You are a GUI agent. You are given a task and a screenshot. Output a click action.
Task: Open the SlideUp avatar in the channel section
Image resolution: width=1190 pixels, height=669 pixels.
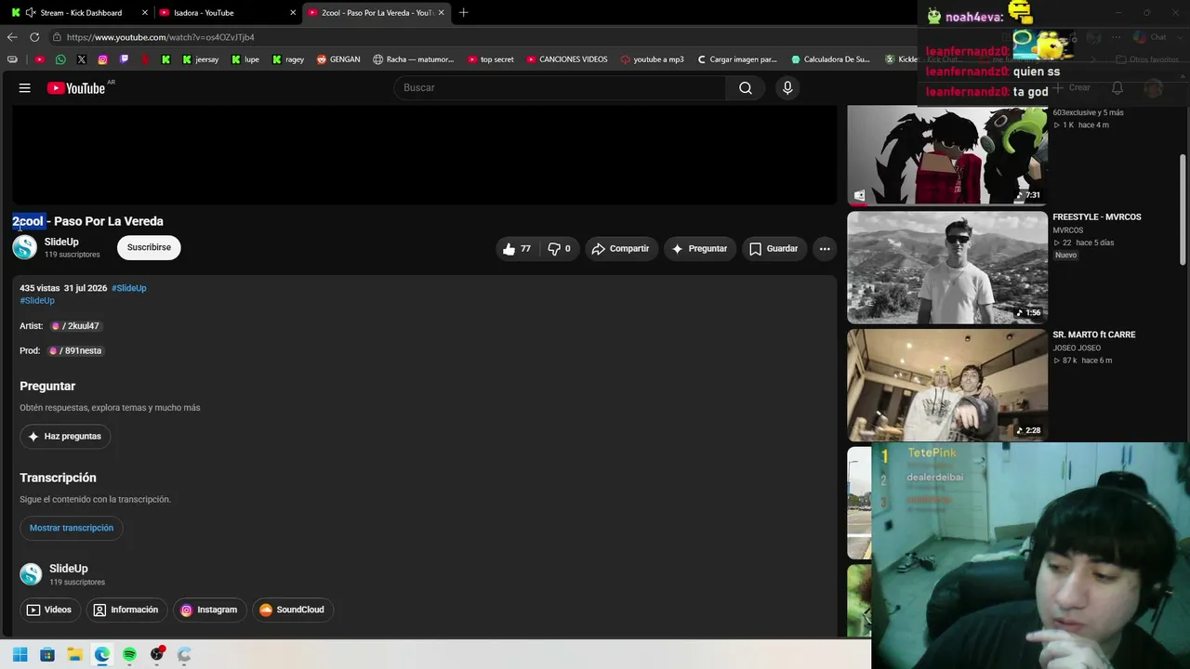(x=31, y=574)
